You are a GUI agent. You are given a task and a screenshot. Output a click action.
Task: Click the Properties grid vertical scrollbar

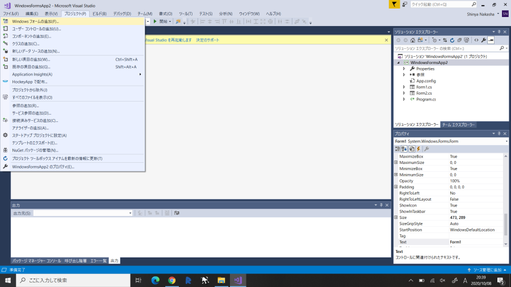pos(506,200)
